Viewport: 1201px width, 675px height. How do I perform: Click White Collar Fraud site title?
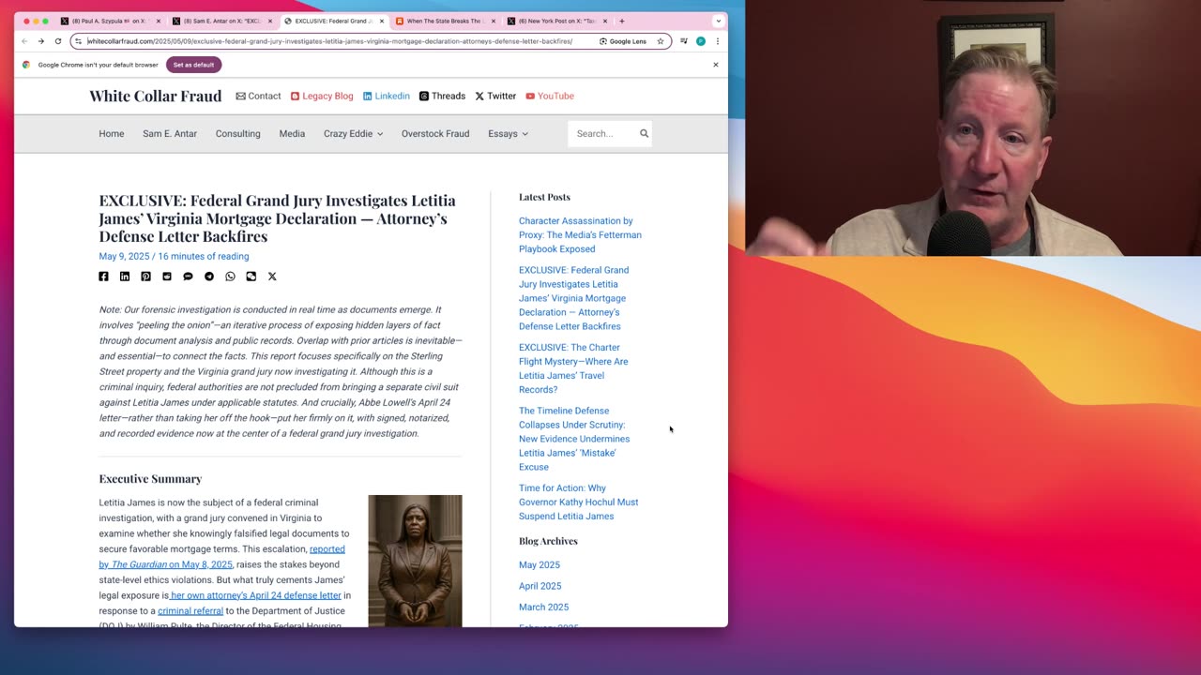pos(156,96)
